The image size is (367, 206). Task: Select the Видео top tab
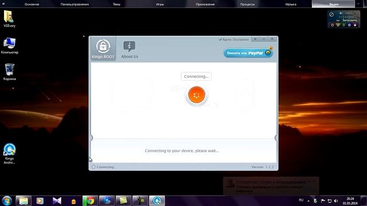333,4
